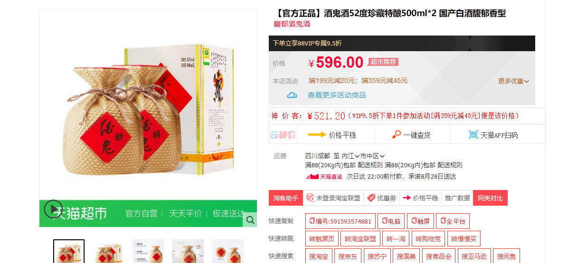Click the 淘客助手 tab
The height and width of the screenshot is (263, 577).
point(286,198)
